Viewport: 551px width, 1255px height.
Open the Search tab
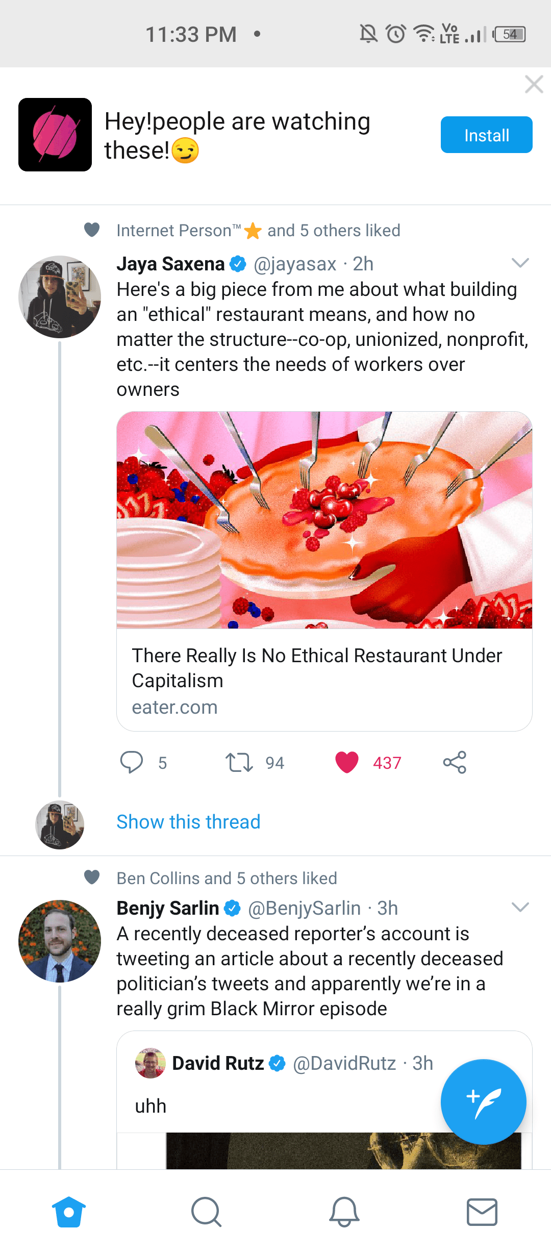[x=206, y=1212]
